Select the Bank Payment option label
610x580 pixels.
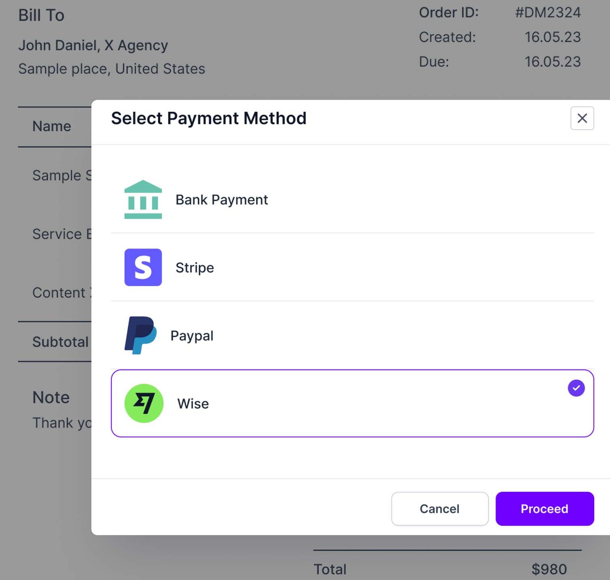tap(222, 200)
